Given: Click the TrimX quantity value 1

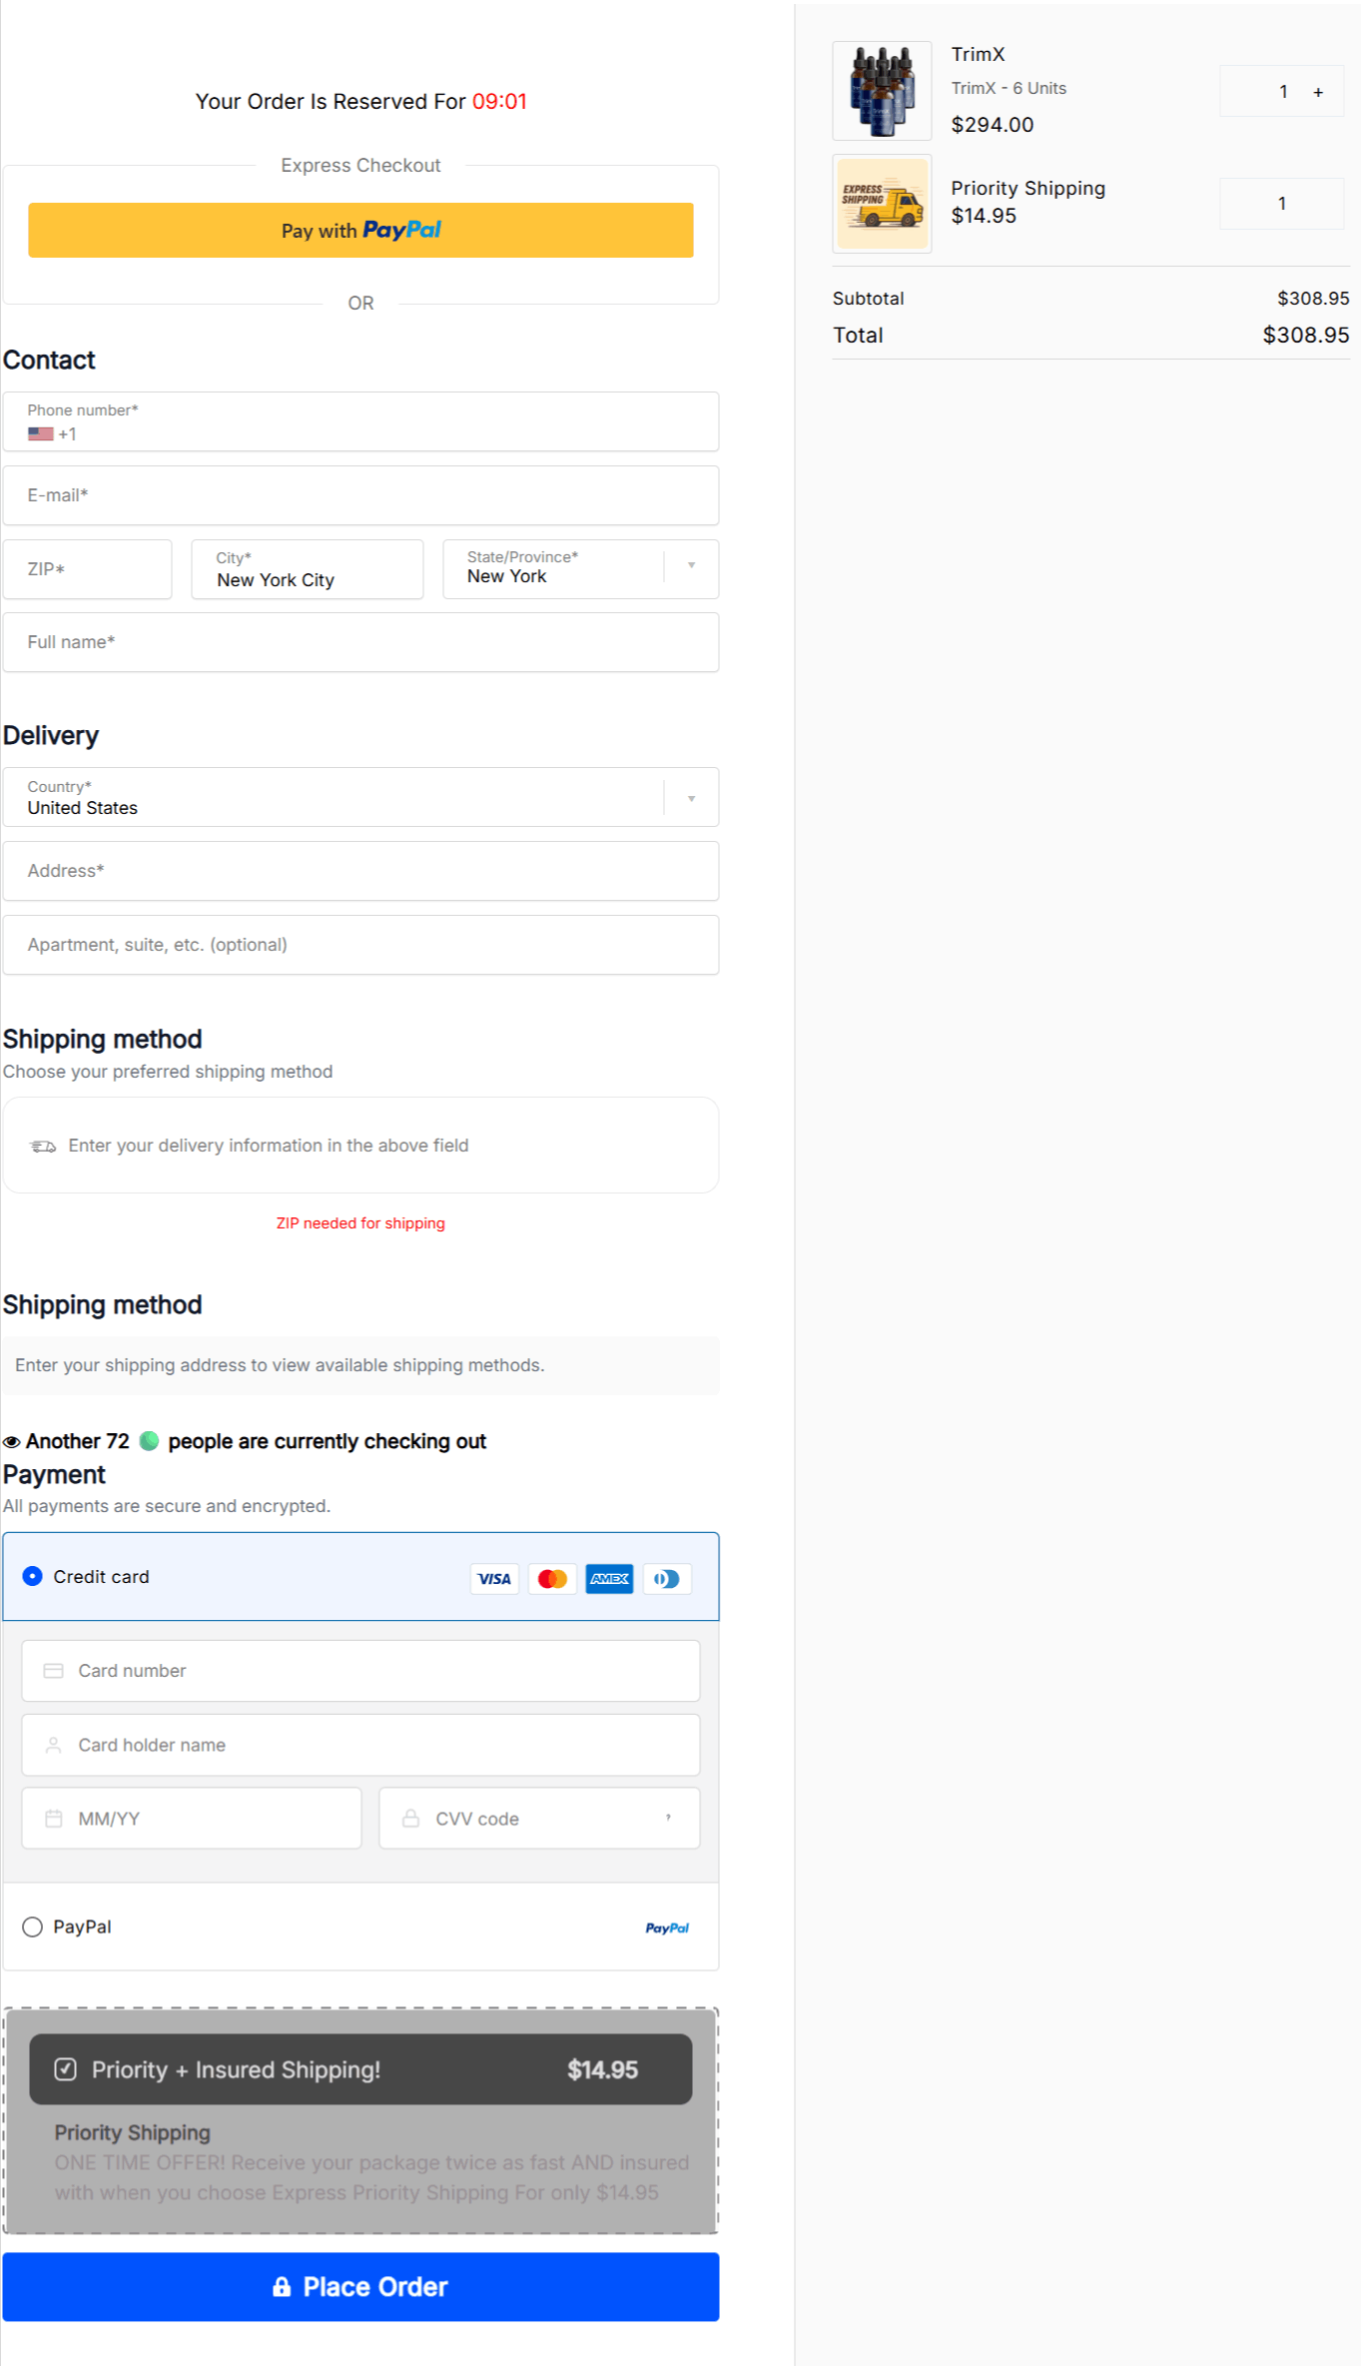Looking at the screenshot, I should [1283, 92].
